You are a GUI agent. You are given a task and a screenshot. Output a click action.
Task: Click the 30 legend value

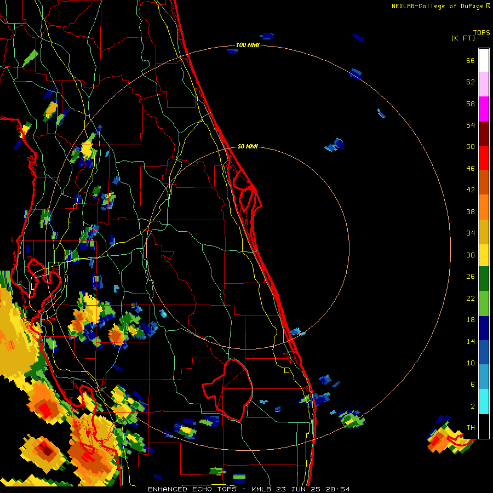pyautogui.click(x=471, y=255)
